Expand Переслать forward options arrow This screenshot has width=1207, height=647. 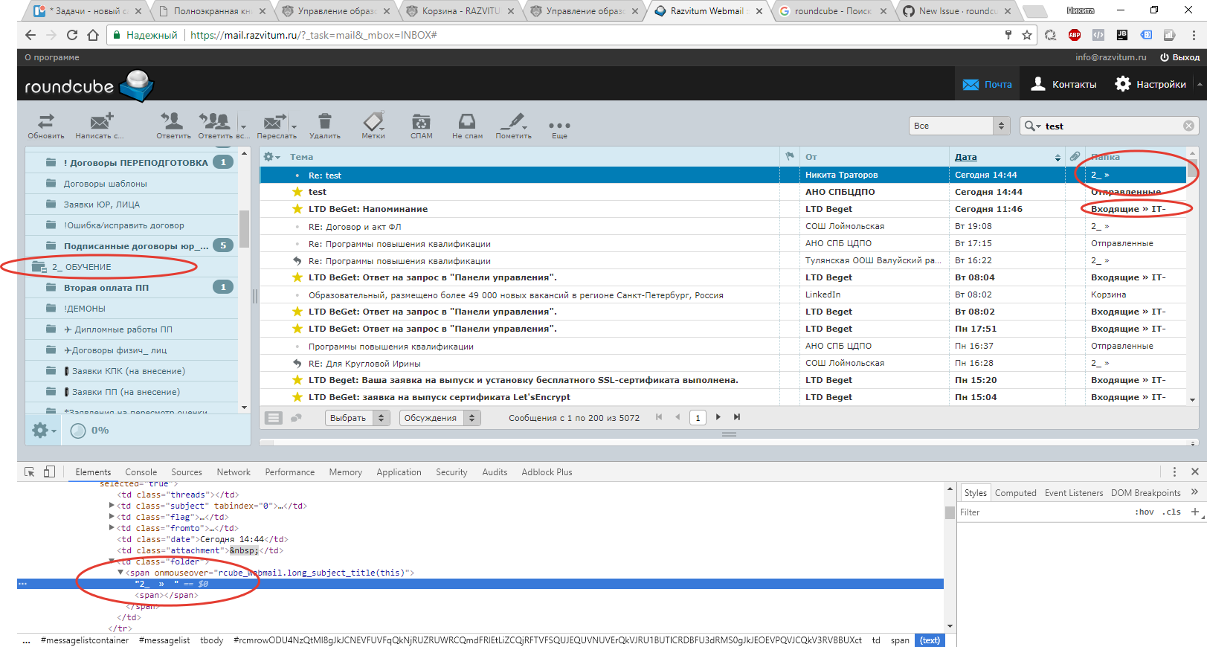tap(294, 126)
